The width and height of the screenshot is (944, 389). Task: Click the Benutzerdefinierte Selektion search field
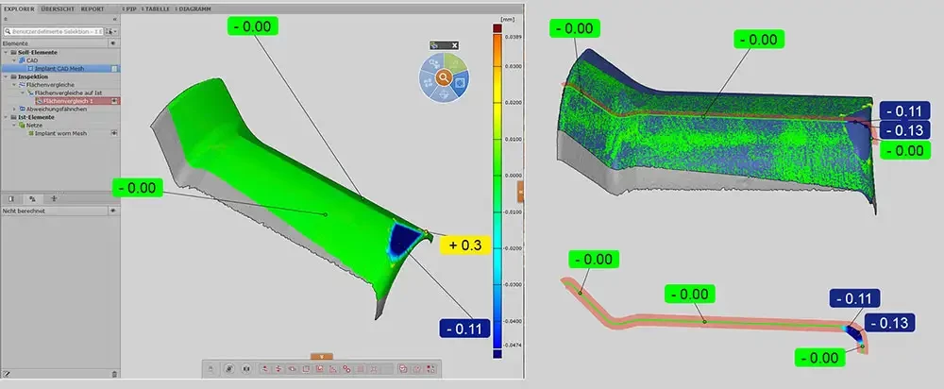53,31
